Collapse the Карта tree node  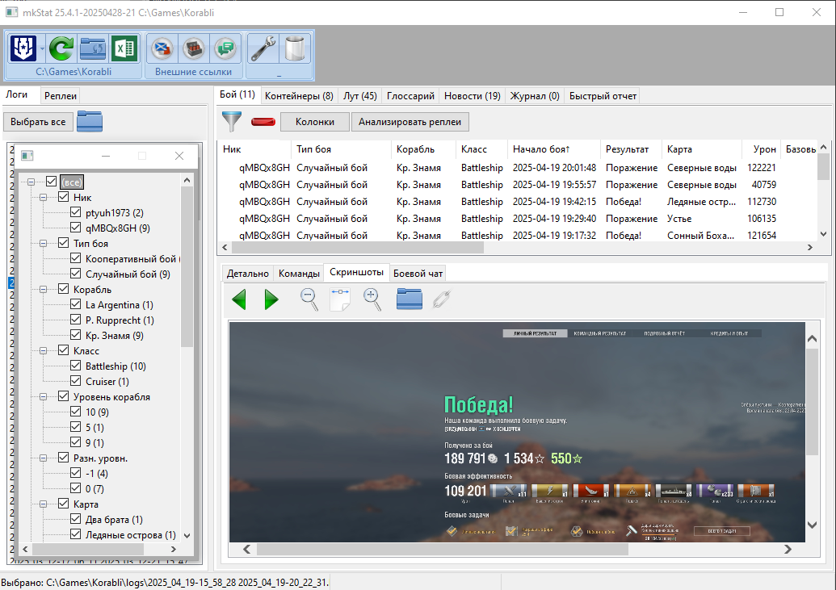coord(44,504)
